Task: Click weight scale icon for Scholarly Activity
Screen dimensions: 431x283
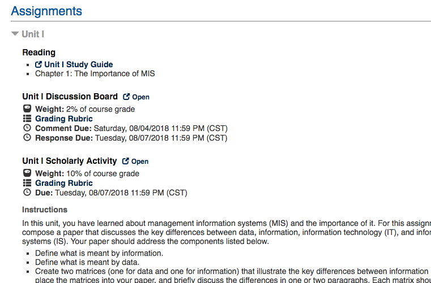Action: point(27,173)
